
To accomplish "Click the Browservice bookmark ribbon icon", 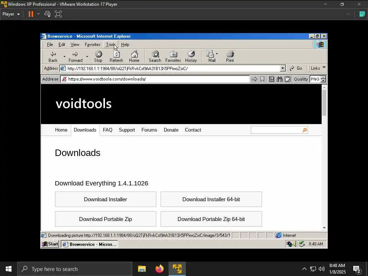I will point(262,79).
